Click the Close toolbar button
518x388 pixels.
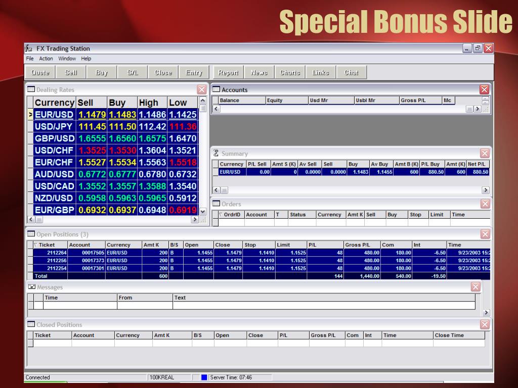163,72
